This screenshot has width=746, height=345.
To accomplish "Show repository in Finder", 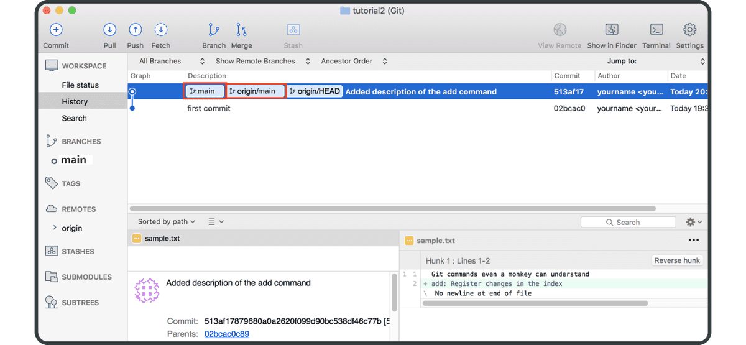I will [x=612, y=30].
